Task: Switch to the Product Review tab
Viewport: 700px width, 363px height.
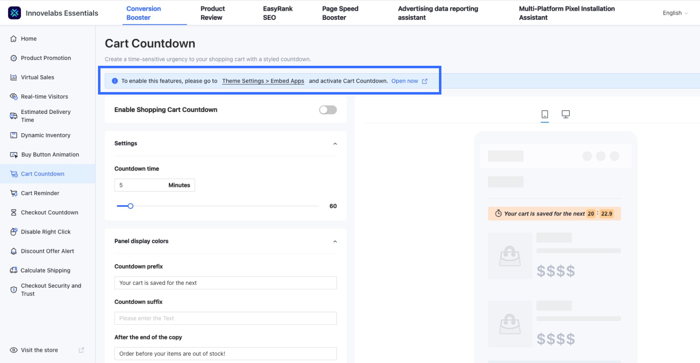Action: point(212,13)
